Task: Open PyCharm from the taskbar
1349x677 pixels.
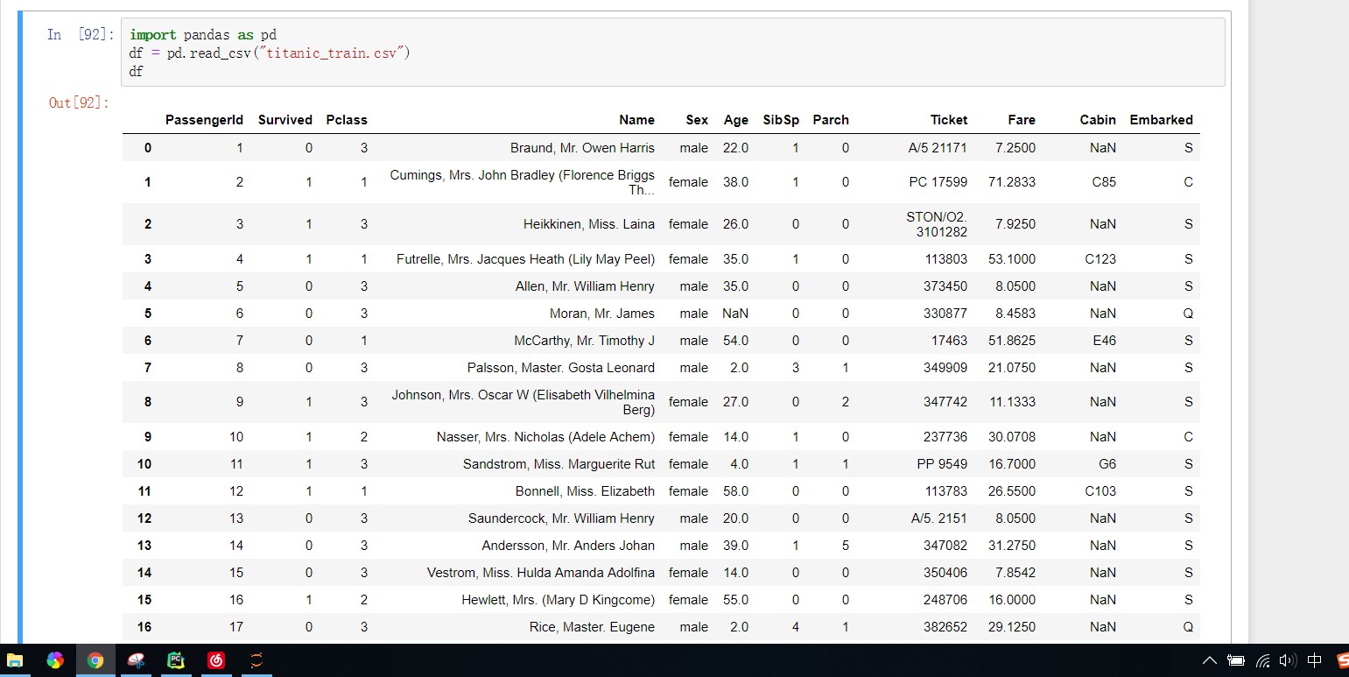Action: pyautogui.click(x=176, y=660)
